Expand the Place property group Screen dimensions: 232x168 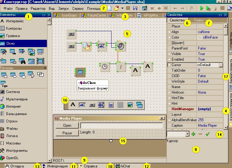169,26
